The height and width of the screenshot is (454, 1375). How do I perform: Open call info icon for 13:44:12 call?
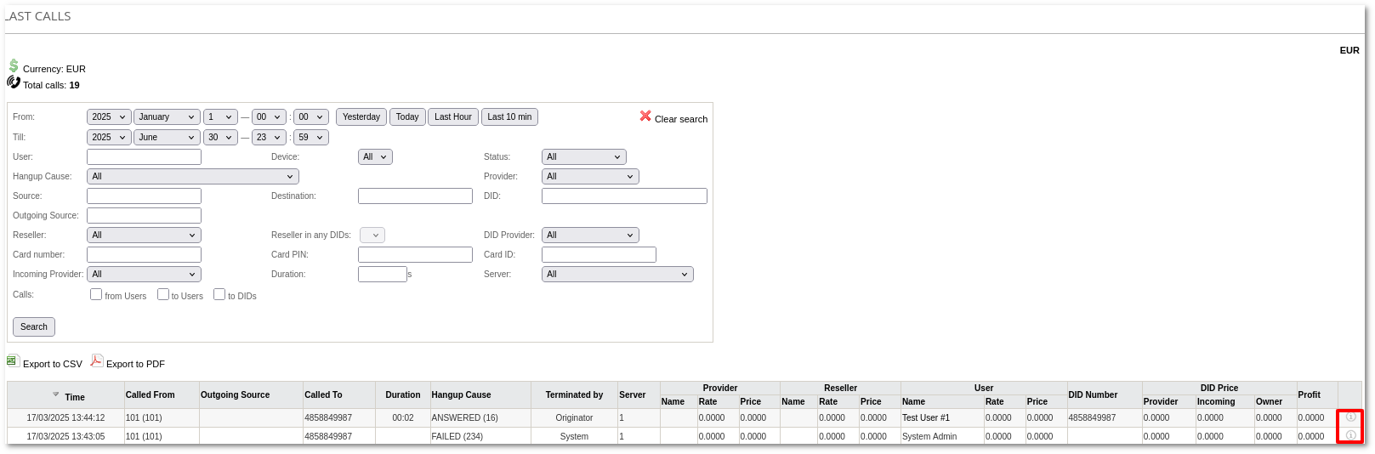click(1350, 417)
